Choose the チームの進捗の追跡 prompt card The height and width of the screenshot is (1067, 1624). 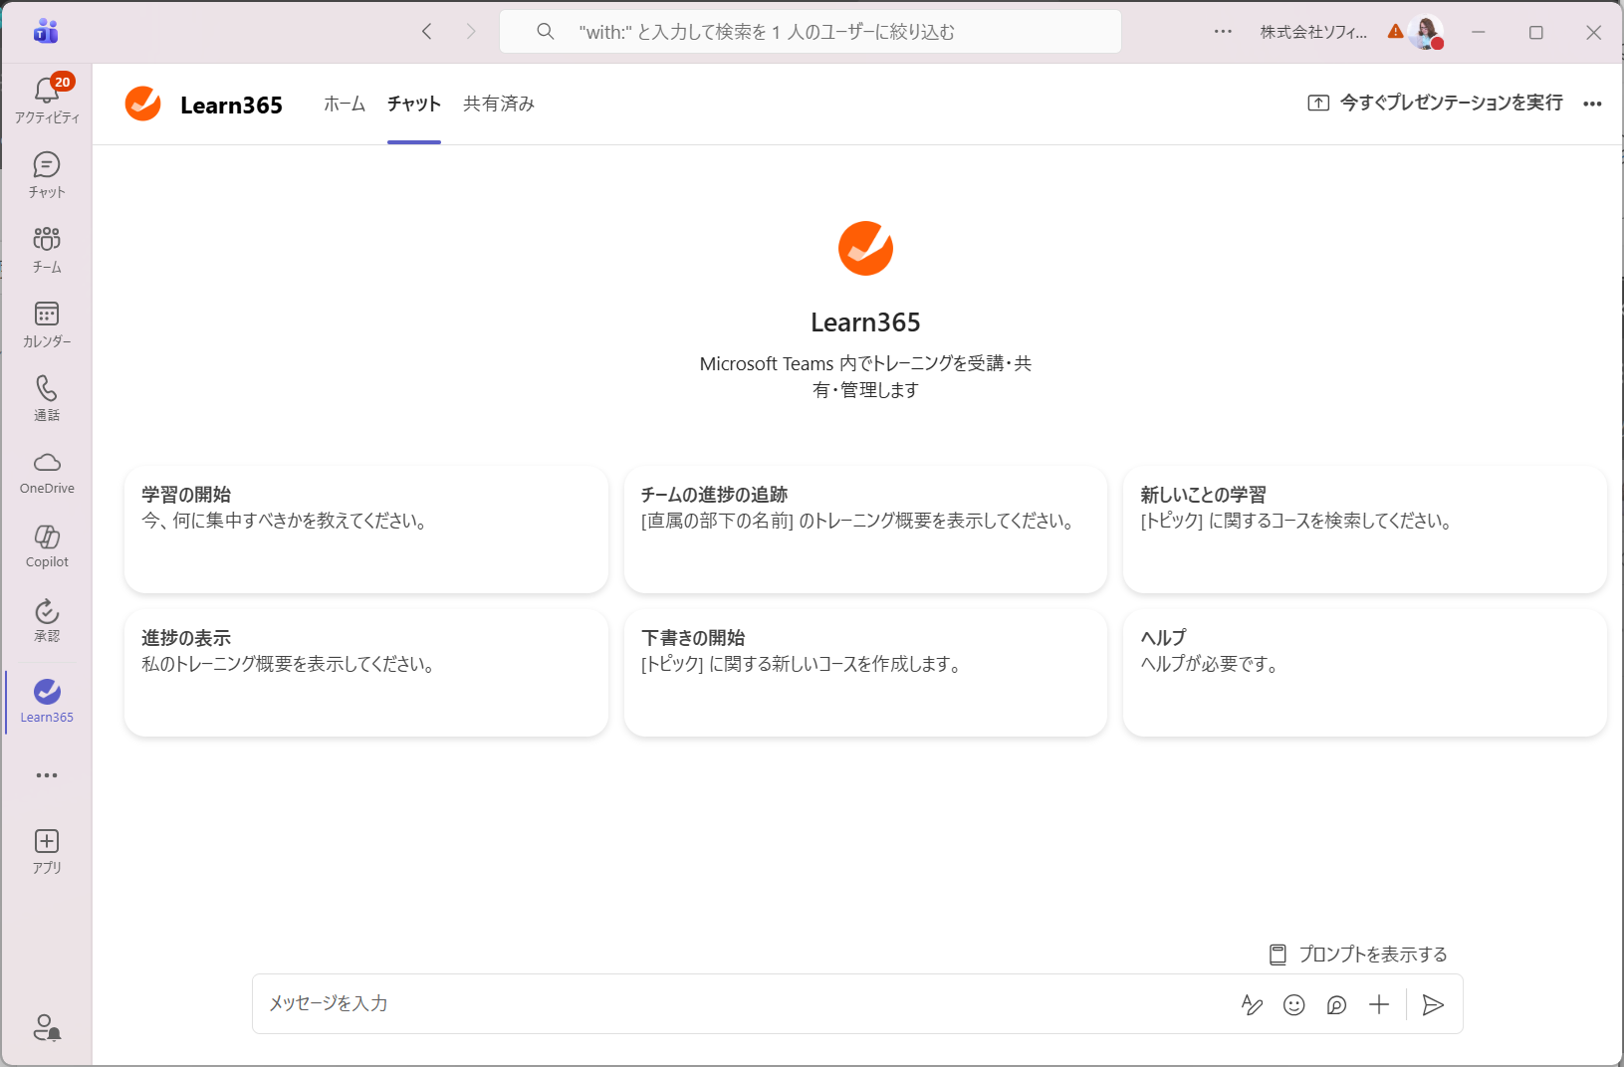(x=865, y=530)
